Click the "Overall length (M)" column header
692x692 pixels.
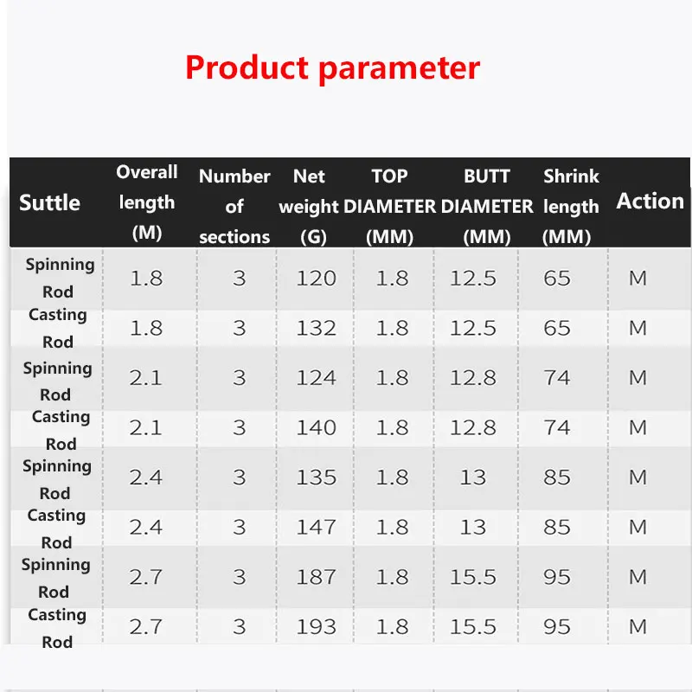click(147, 203)
